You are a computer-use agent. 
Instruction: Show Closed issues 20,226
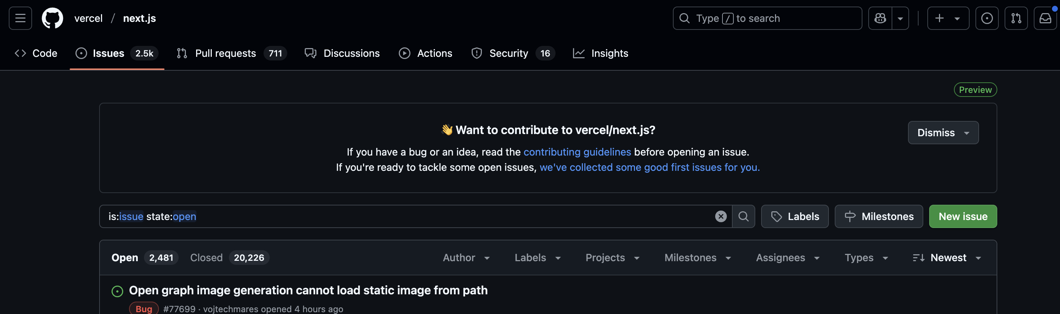(229, 257)
